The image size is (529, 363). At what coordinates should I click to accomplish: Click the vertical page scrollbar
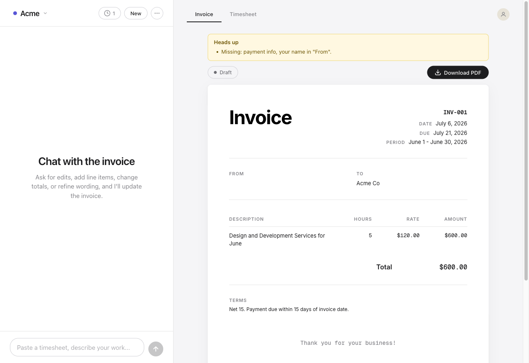526,140
